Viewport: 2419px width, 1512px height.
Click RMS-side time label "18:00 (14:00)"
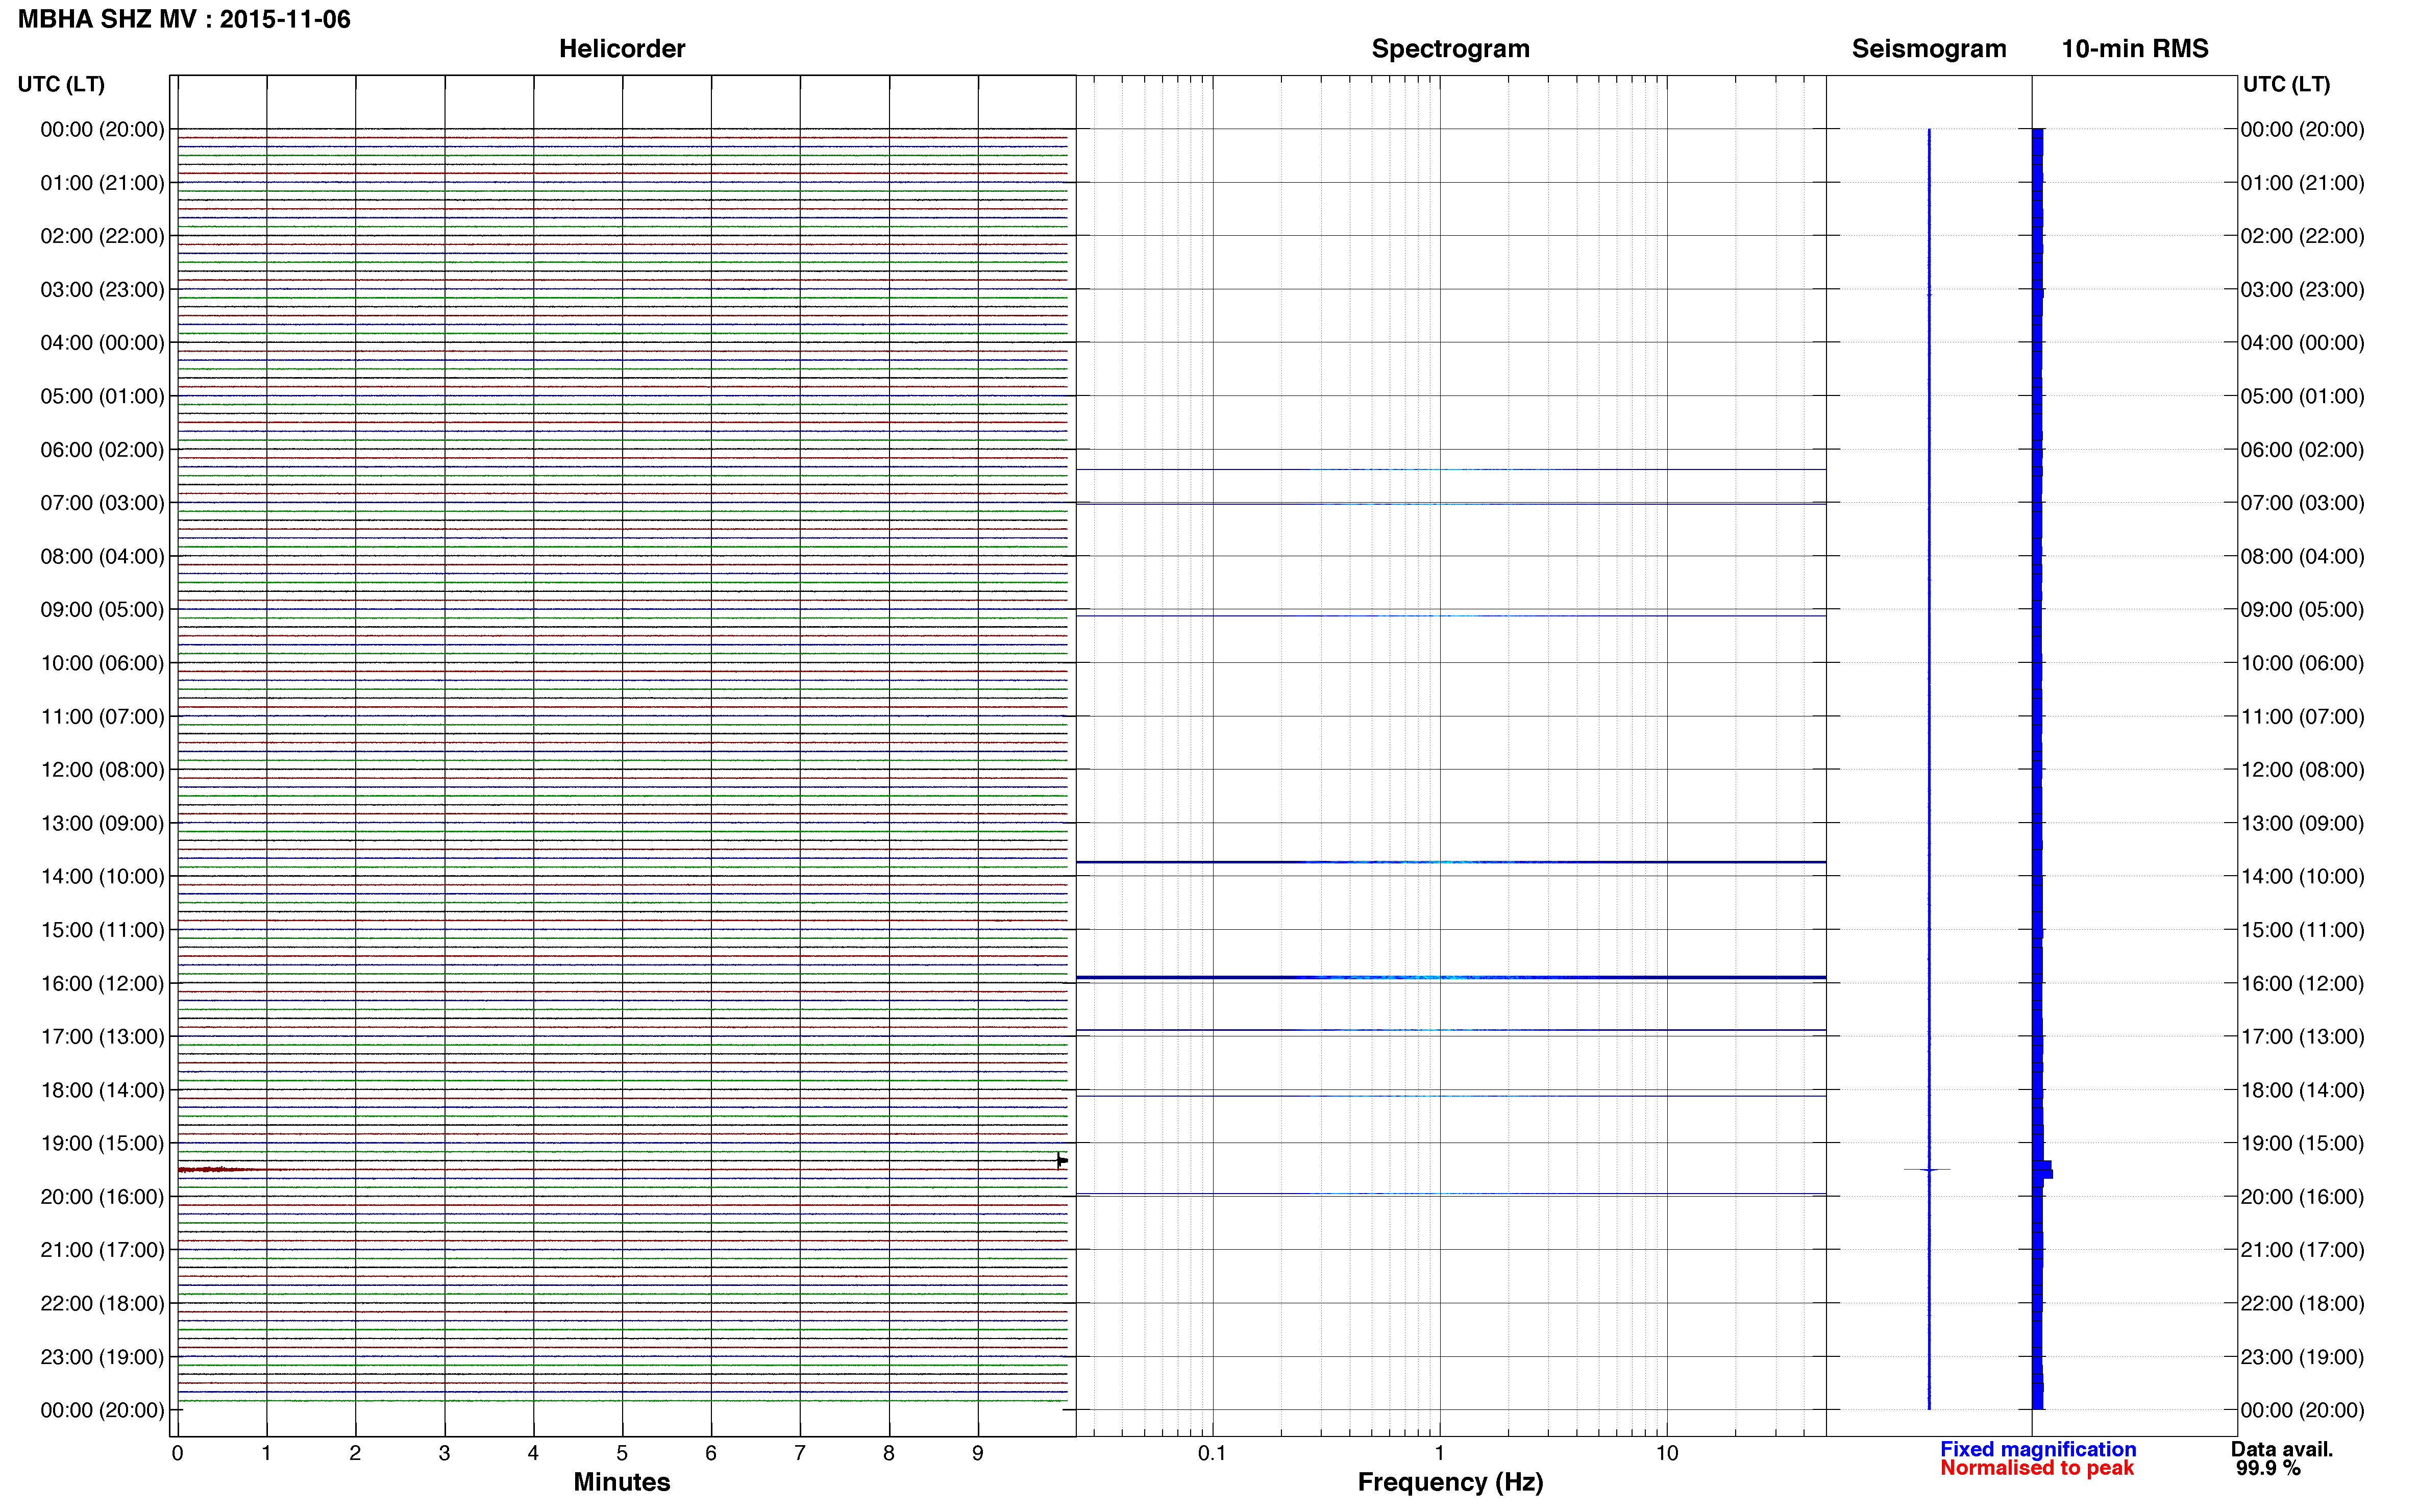tap(2302, 1090)
